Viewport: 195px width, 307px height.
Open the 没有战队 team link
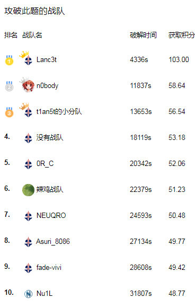tap(50, 137)
